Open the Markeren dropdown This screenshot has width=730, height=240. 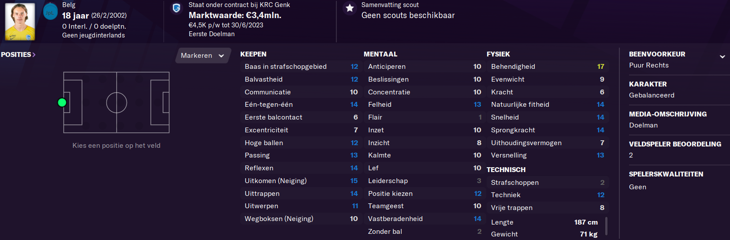(x=203, y=56)
